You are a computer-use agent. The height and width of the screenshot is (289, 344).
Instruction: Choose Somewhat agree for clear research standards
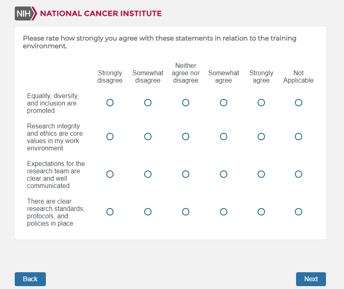tap(224, 212)
